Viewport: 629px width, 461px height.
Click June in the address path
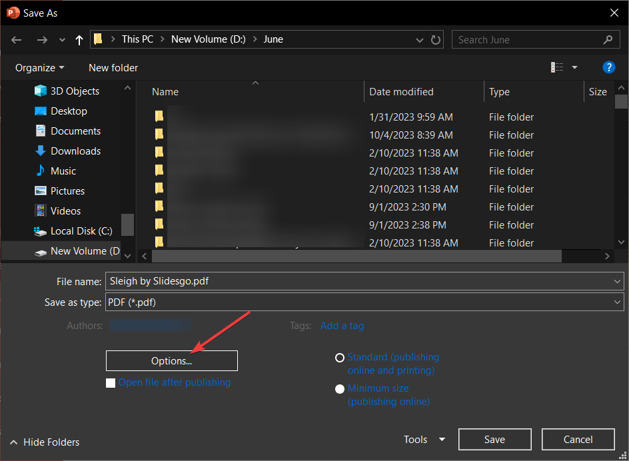[273, 39]
